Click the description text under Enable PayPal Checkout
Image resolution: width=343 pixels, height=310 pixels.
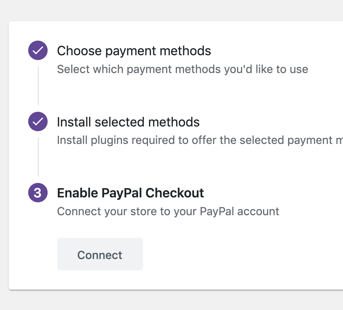pyautogui.click(x=168, y=211)
